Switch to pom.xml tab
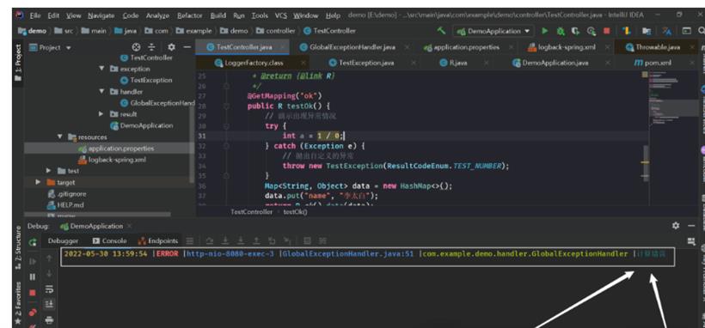705x328 pixels. click(659, 63)
